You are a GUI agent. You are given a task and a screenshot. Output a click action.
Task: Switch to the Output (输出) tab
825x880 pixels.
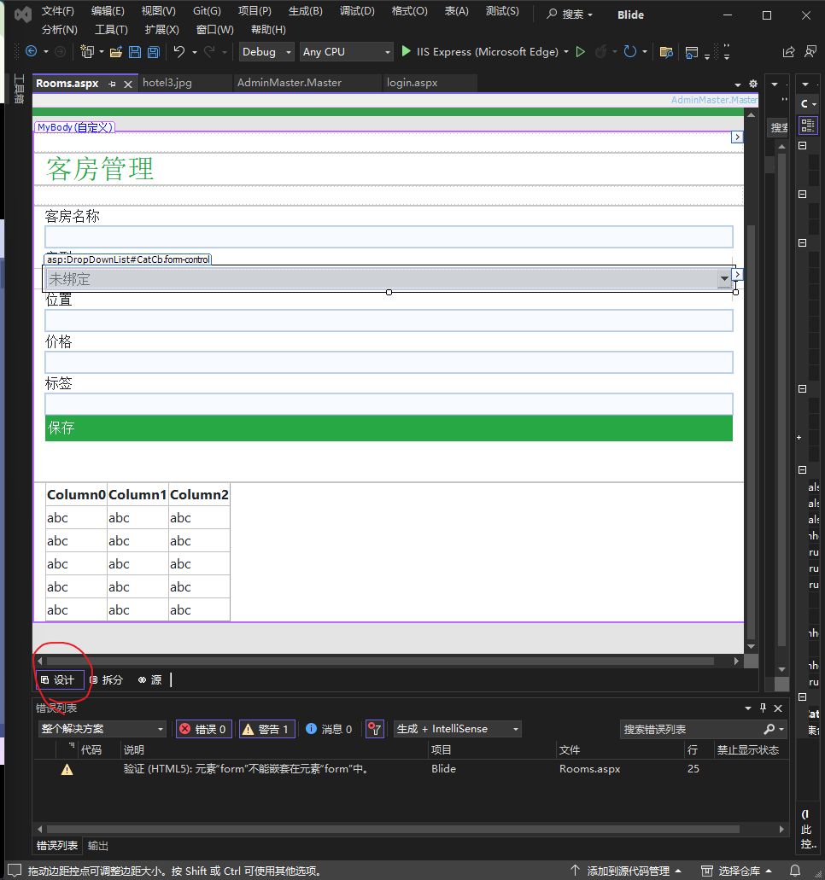[98, 846]
